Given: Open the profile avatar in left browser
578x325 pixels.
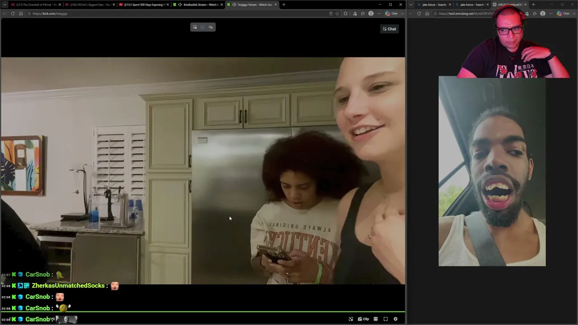Looking at the screenshot, I should pos(371,14).
